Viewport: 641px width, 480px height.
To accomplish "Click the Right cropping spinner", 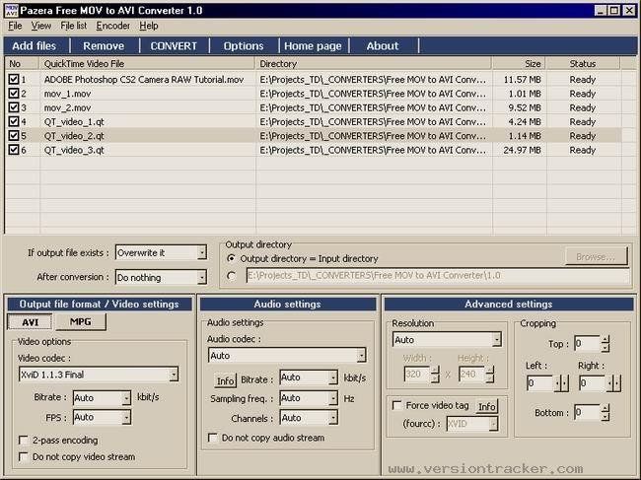I will coord(613,383).
